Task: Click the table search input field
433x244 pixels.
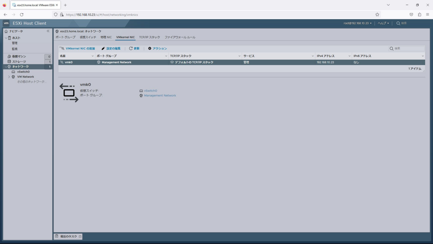Action: point(406,48)
